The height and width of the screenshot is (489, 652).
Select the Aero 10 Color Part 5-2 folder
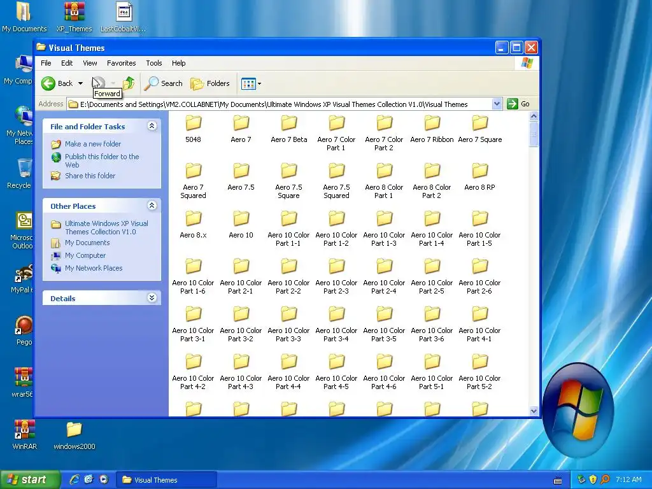(x=480, y=372)
